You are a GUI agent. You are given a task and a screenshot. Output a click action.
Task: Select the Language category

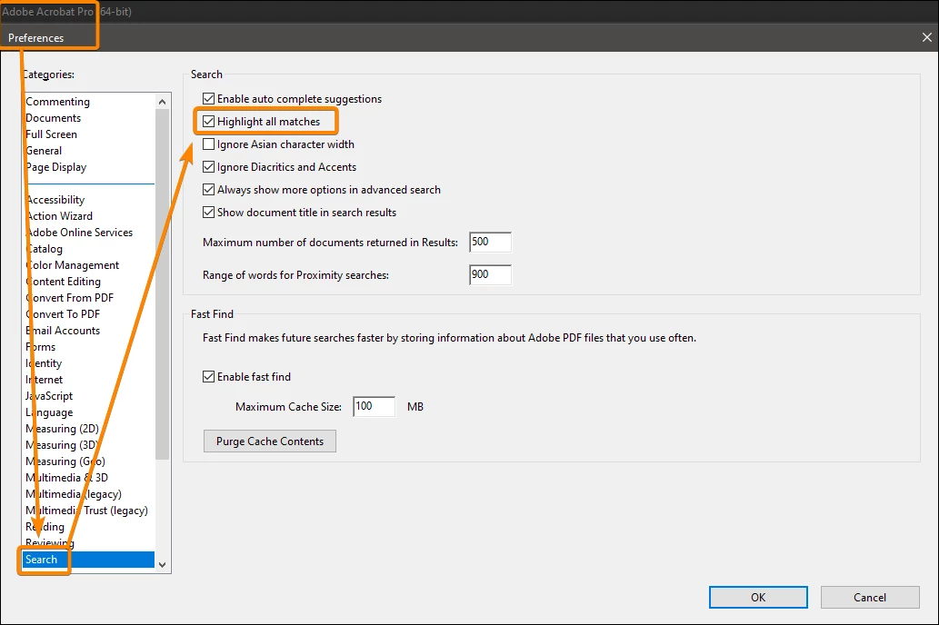49,412
